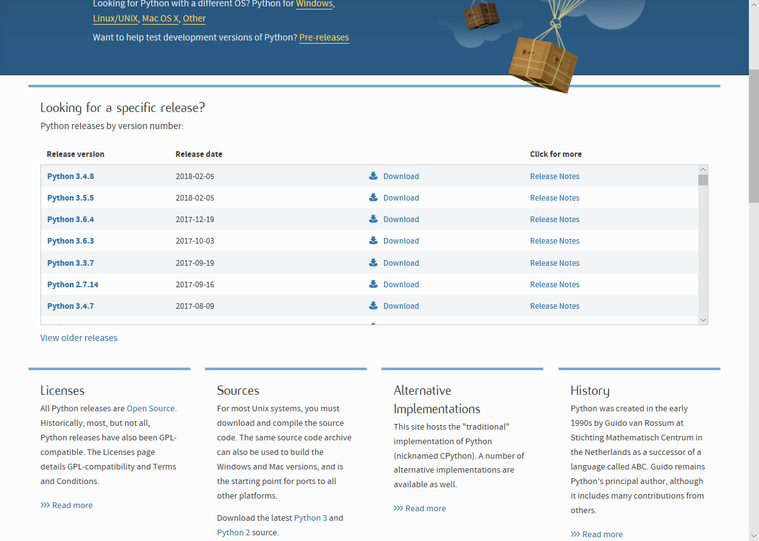
Task: Click Download text for Python 3.4.7
Action: click(x=401, y=306)
